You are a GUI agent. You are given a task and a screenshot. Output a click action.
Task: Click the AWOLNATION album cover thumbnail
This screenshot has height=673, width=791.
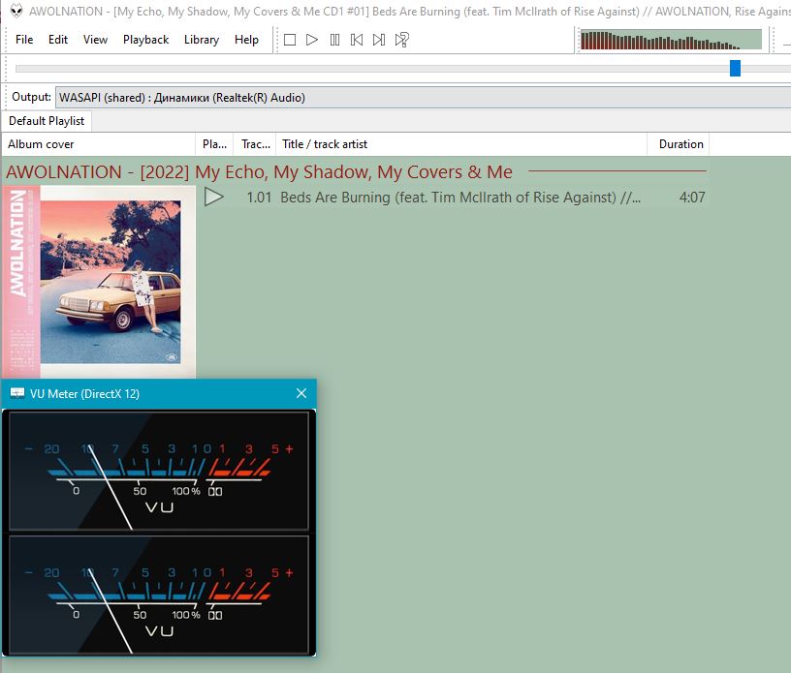point(99,281)
